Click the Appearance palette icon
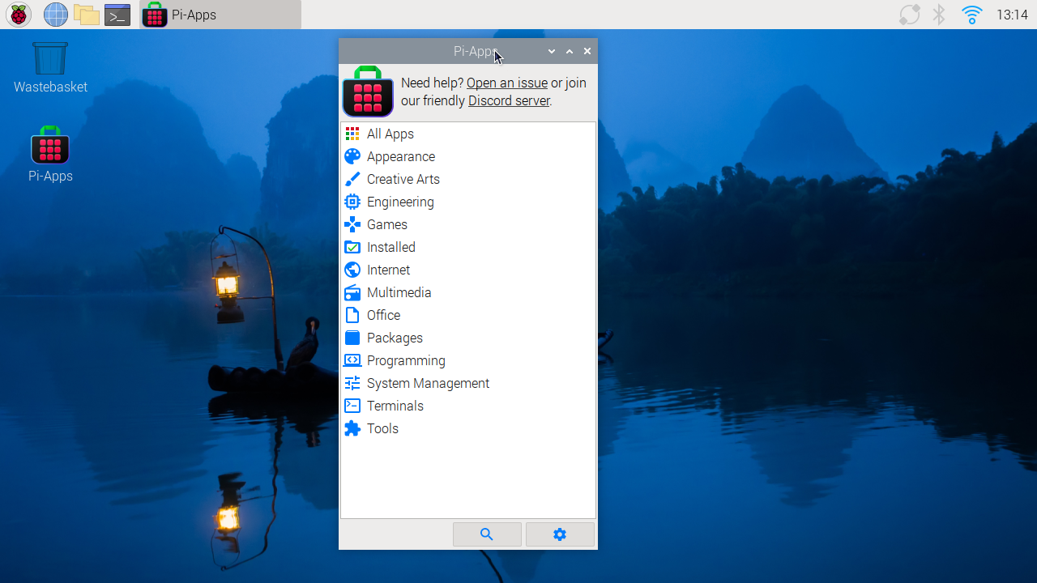 [x=352, y=156]
